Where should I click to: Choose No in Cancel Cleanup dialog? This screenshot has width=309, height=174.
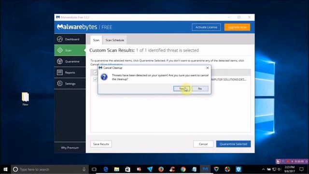click(200, 88)
